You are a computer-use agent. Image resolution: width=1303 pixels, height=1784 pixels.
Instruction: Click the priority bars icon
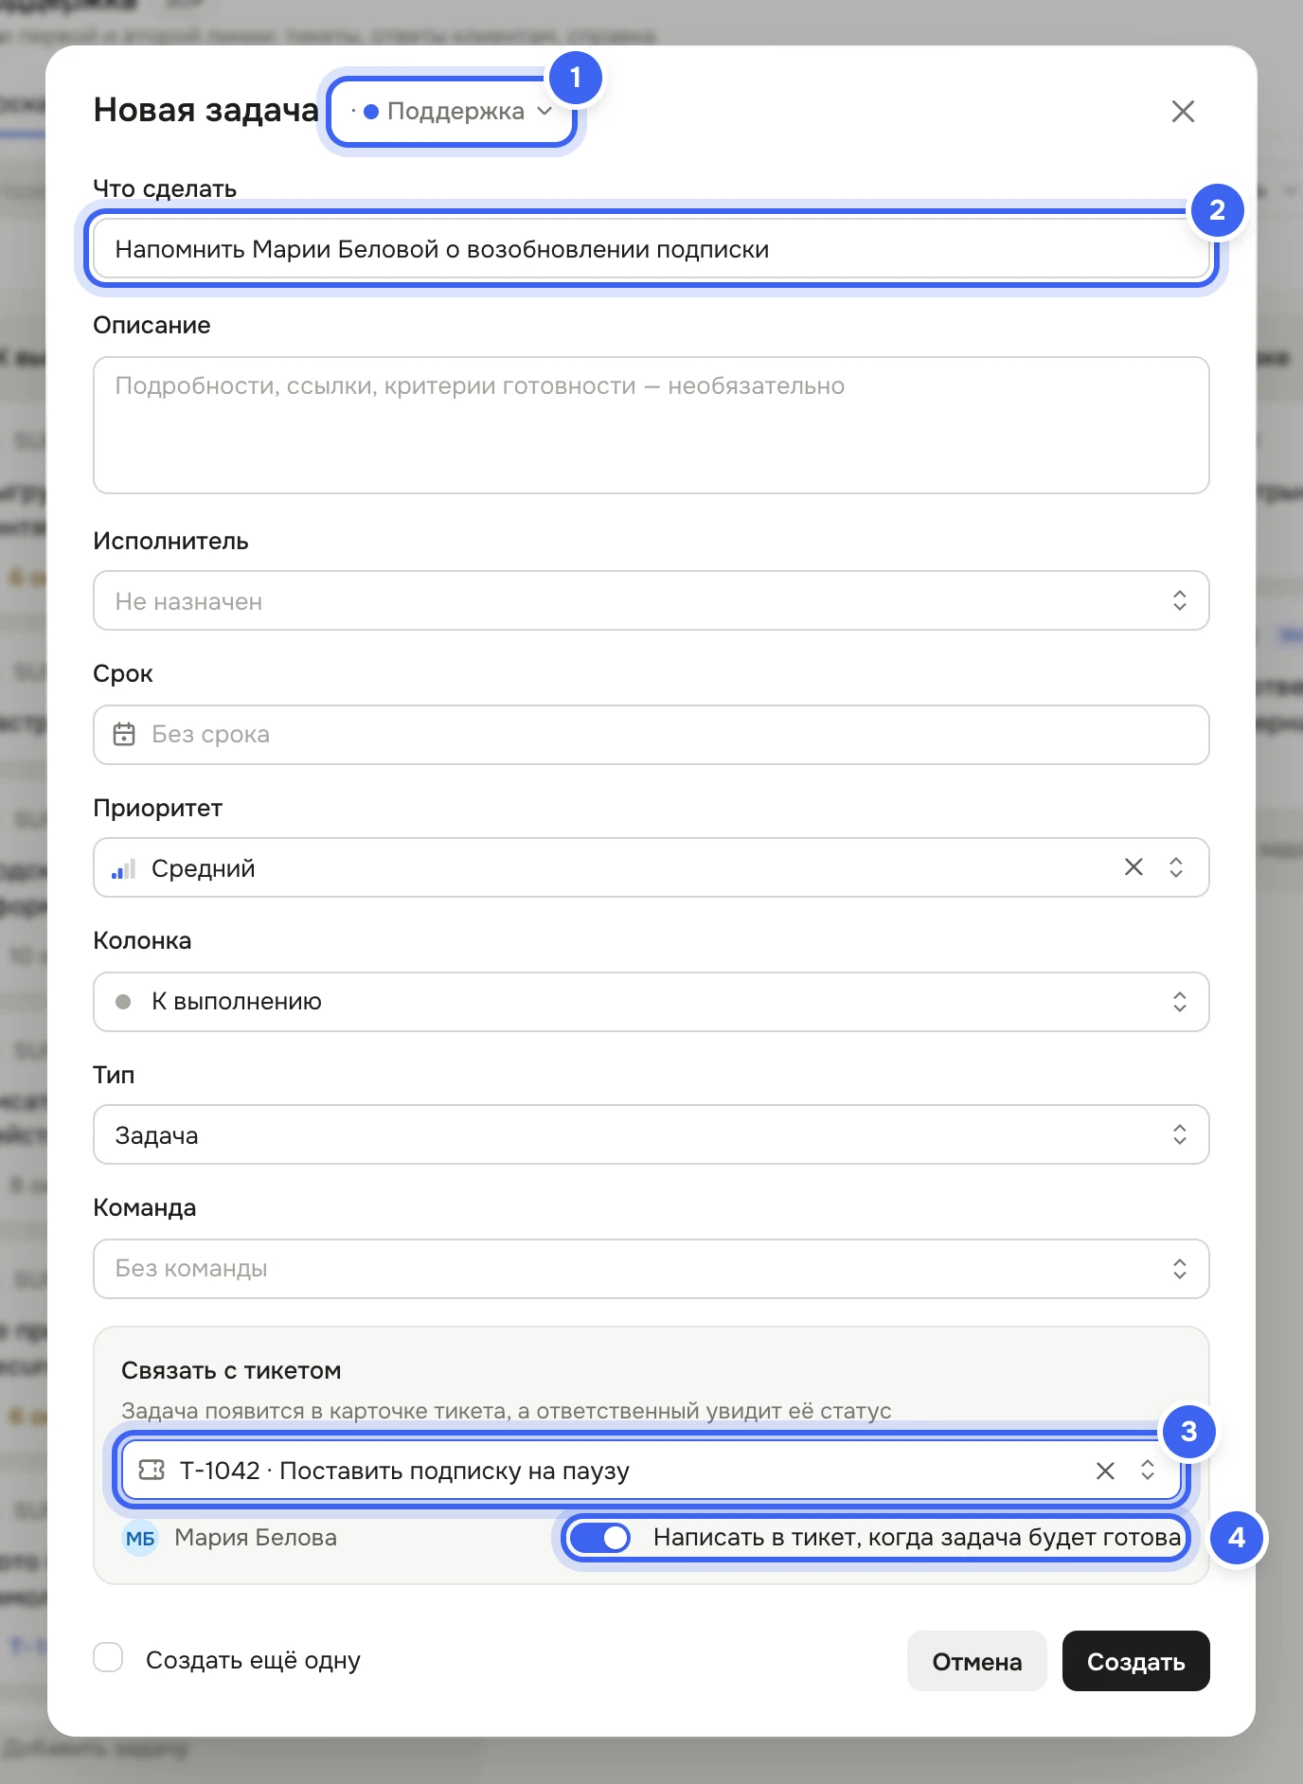coord(124,868)
